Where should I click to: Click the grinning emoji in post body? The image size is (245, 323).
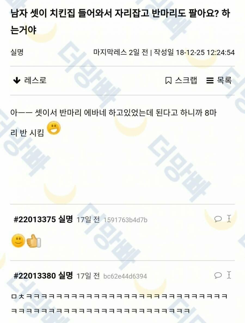coord(54,128)
